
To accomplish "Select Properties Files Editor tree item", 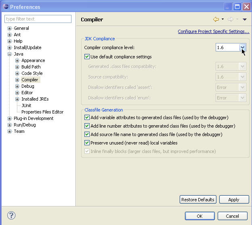I will pyautogui.click(x=42, y=112).
